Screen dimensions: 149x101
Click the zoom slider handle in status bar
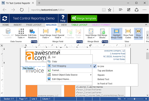134,99
